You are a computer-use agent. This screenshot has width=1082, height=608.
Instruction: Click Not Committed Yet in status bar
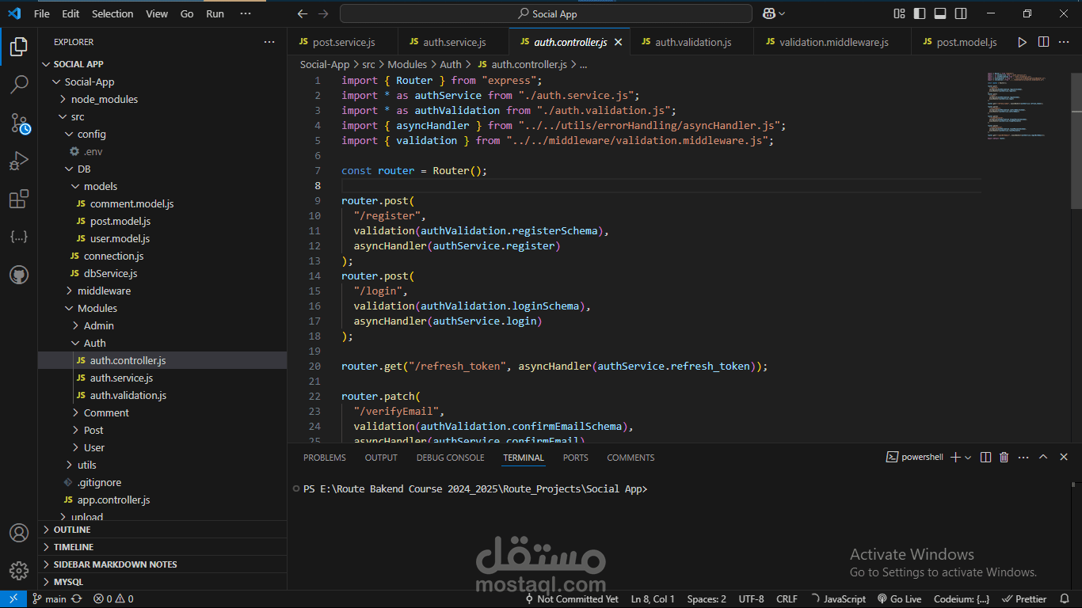click(x=572, y=599)
